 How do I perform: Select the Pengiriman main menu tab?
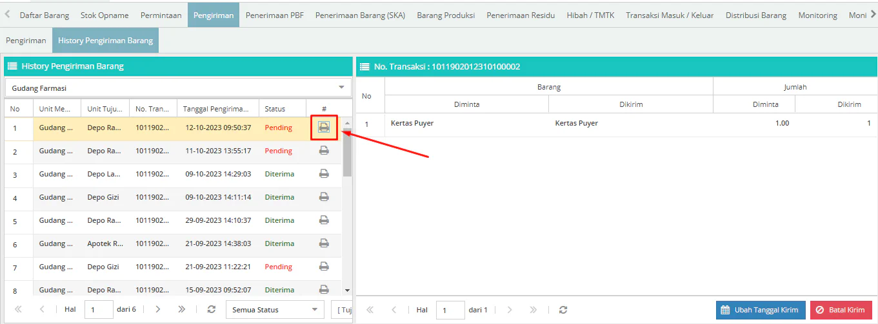214,15
